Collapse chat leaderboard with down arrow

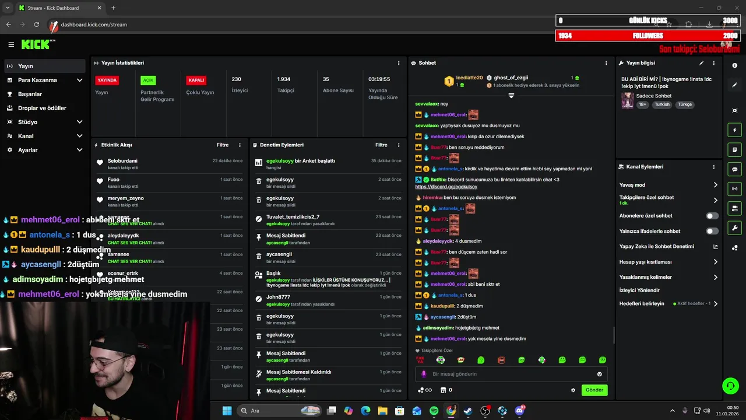511,95
